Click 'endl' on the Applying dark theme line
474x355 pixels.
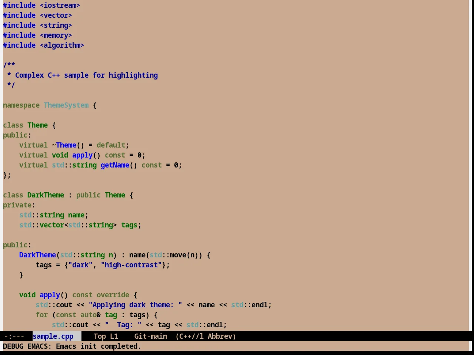pyautogui.click(x=260, y=305)
